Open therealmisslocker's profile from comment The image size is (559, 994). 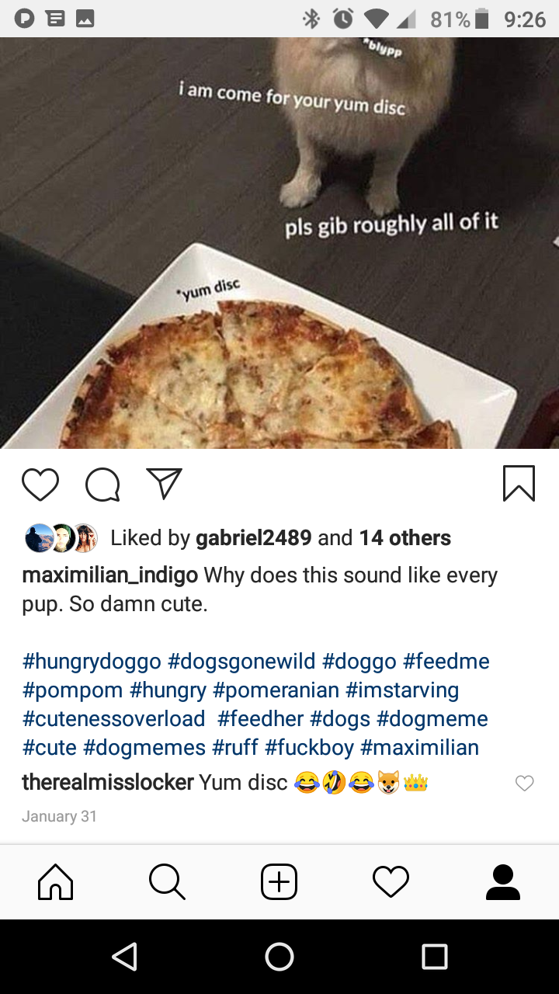pos(108,782)
